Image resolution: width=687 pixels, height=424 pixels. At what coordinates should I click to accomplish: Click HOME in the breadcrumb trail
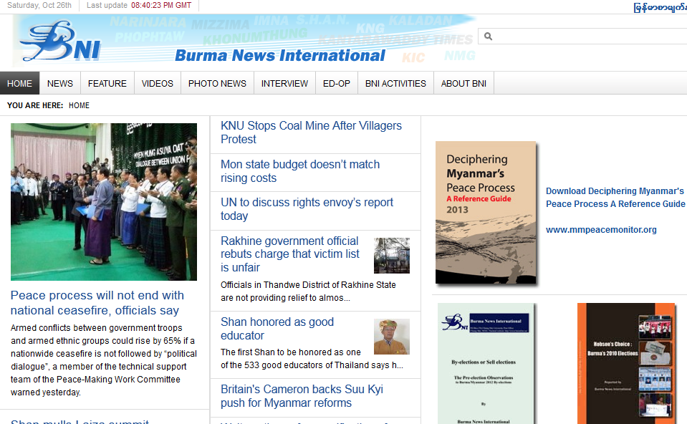pos(79,105)
